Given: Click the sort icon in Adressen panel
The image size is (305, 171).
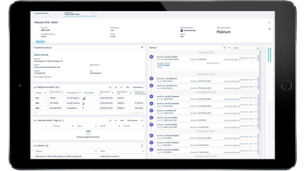Looking at the screenshot, I should click(x=142, y=146).
